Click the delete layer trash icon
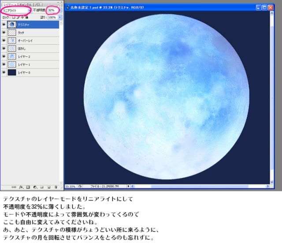 click(56, 187)
